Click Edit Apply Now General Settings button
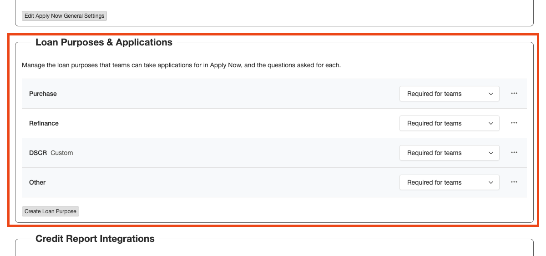This screenshot has width=546, height=256. pyautogui.click(x=64, y=16)
